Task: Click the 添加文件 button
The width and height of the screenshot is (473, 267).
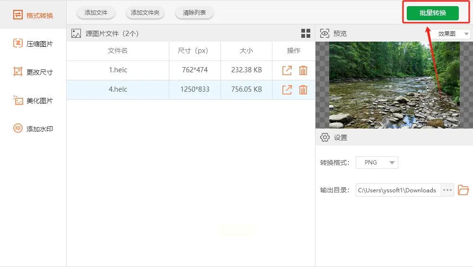Action: 96,13
